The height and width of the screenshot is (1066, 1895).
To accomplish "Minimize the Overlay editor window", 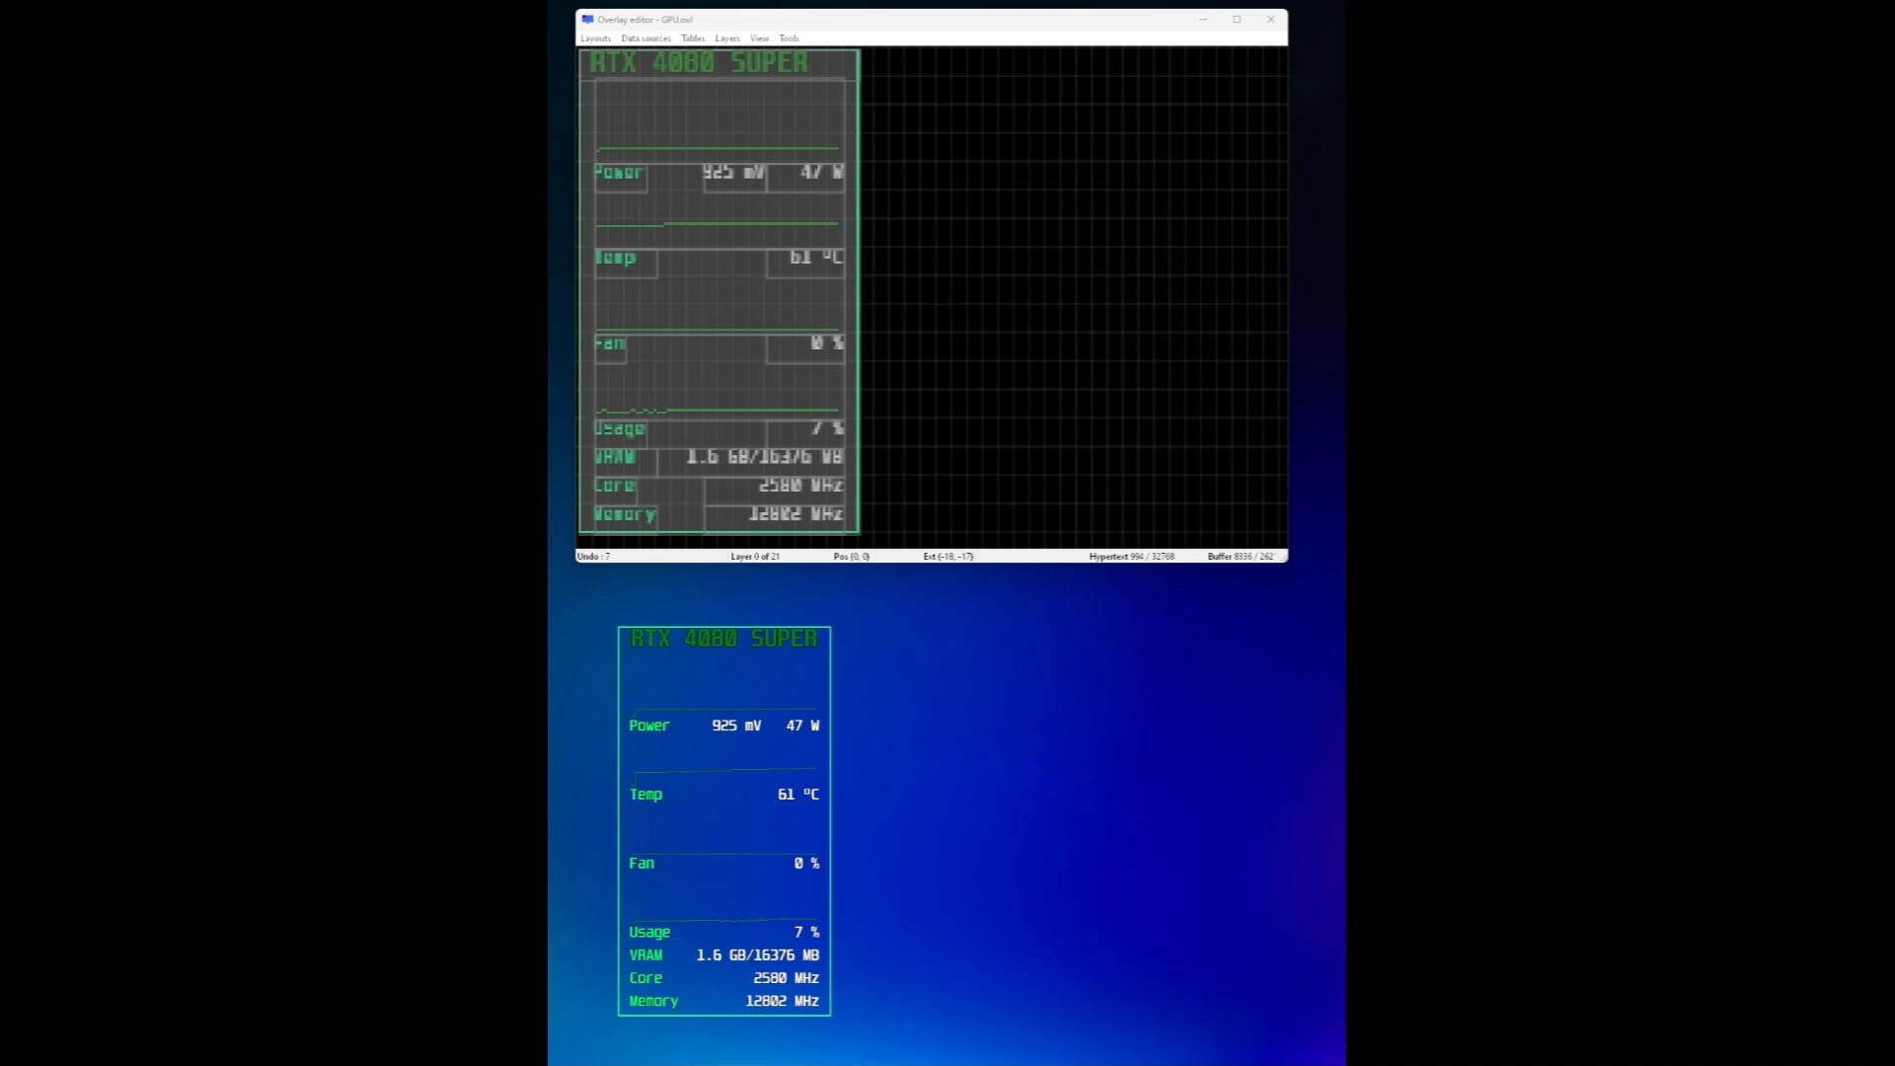I will [x=1203, y=19].
